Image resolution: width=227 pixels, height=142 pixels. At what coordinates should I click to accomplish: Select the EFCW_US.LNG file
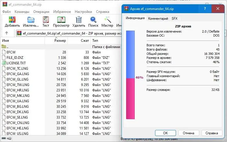(17, 133)
